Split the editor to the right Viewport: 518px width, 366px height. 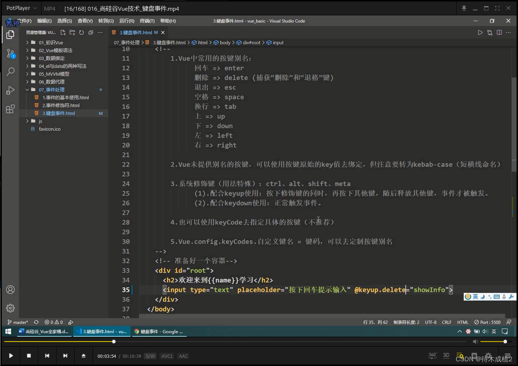pyautogui.click(x=499, y=32)
